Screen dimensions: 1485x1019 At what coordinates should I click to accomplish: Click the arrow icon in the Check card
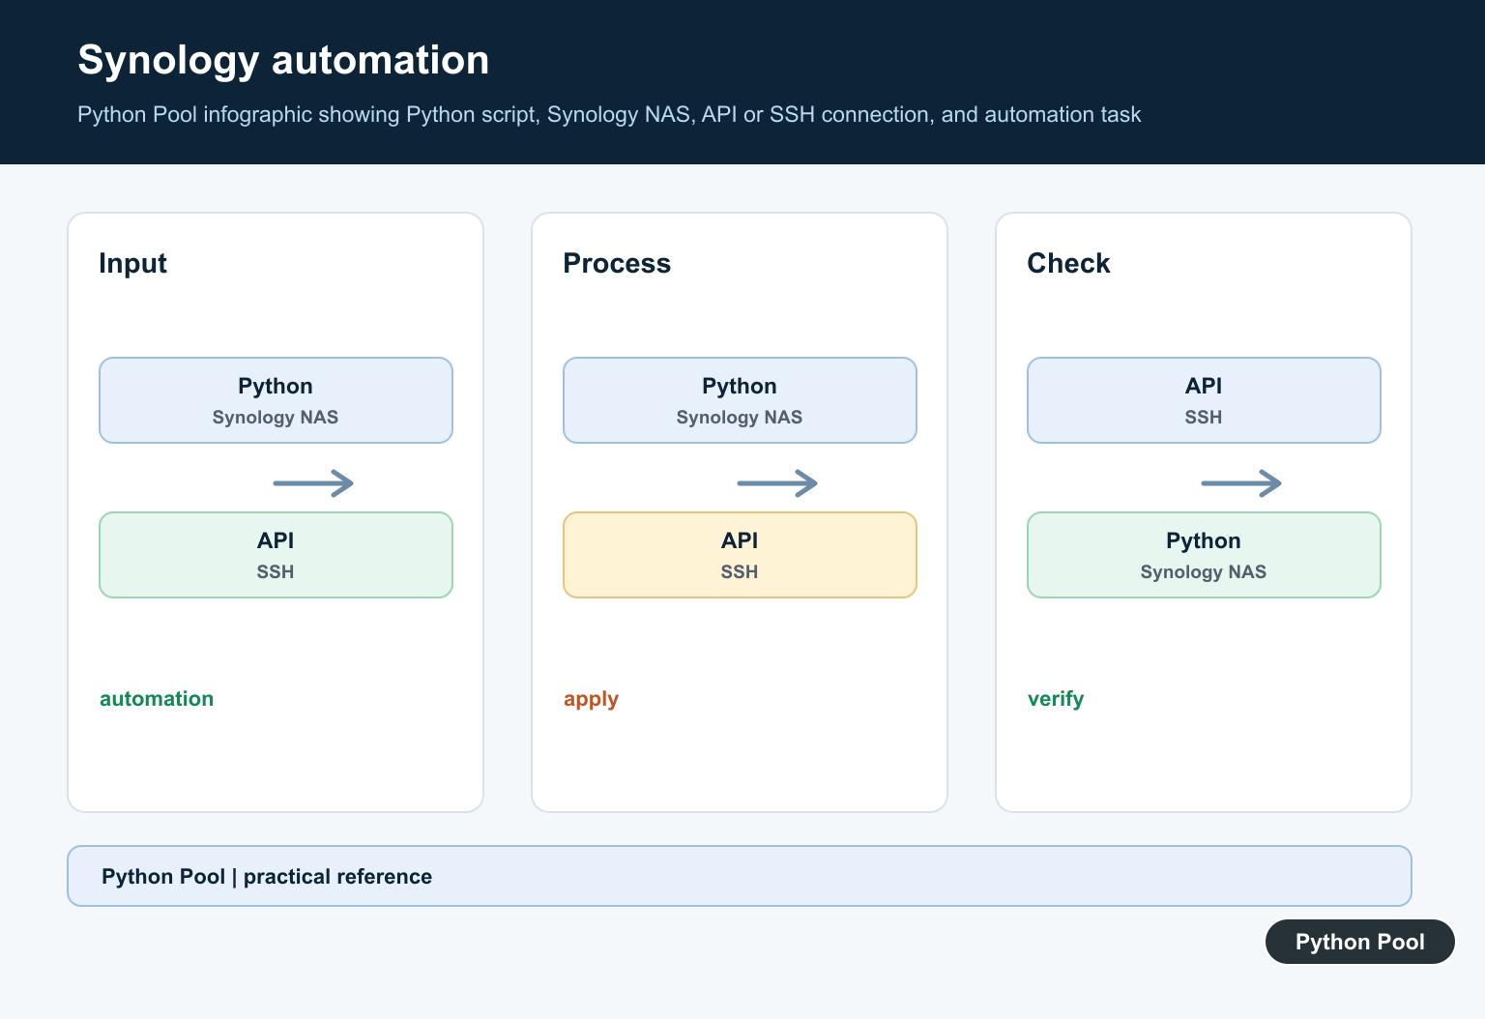(1241, 482)
